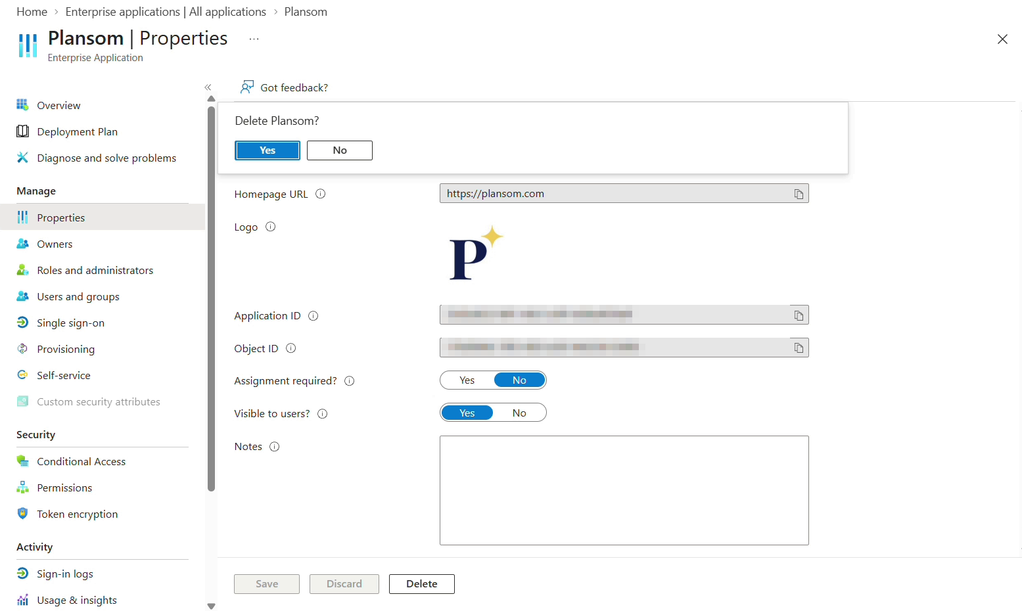Open the Got feedback? link
The width and height of the screenshot is (1022, 611).
[284, 87]
